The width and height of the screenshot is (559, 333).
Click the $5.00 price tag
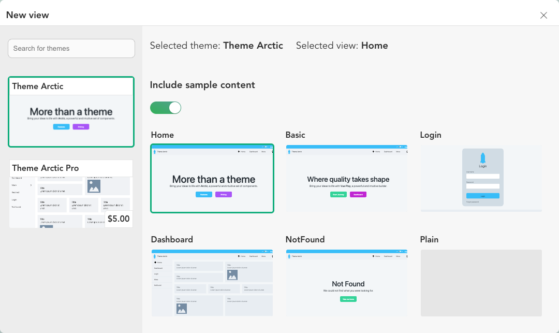119,219
